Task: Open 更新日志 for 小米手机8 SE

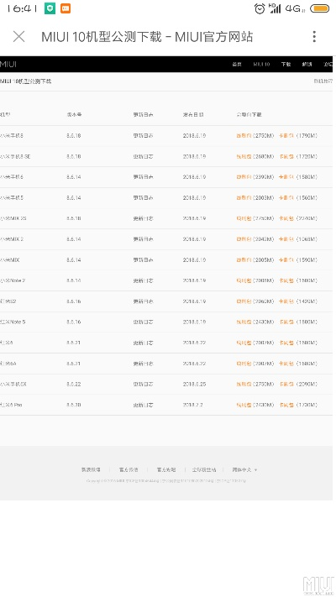Action: point(144,156)
